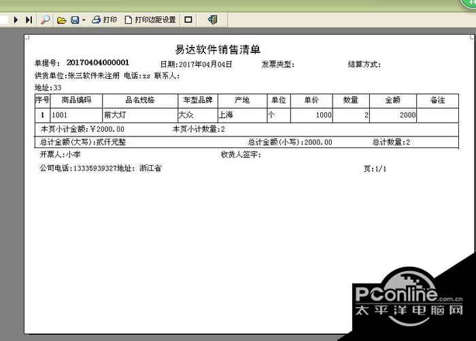Viewport: 476px width, 341px height.
Task: Click the 收货人签字 label
Action: click(x=241, y=154)
